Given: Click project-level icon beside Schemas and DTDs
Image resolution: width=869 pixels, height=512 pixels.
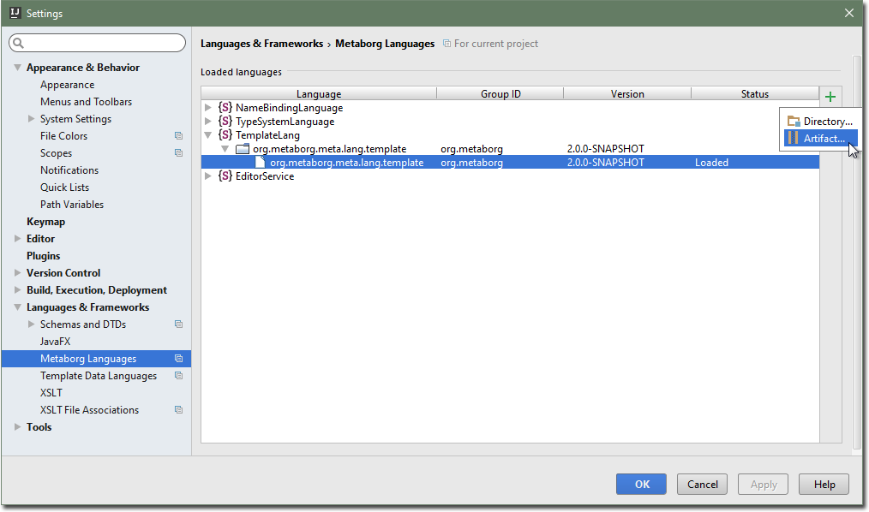Looking at the screenshot, I should tap(178, 324).
